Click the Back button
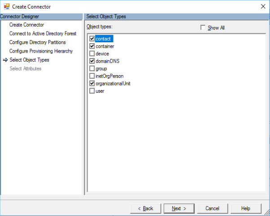 pos(145,208)
